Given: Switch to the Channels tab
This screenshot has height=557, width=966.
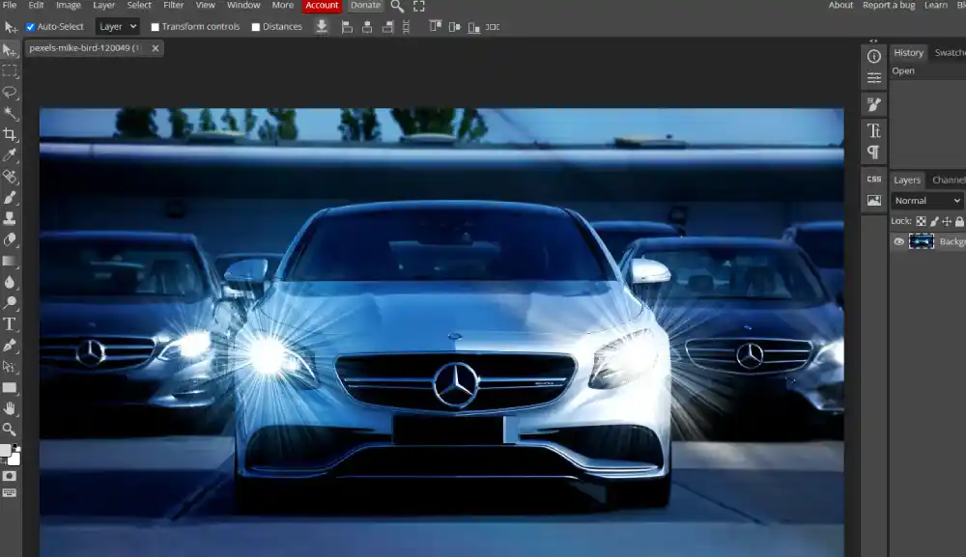Looking at the screenshot, I should [x=949, y=181].
